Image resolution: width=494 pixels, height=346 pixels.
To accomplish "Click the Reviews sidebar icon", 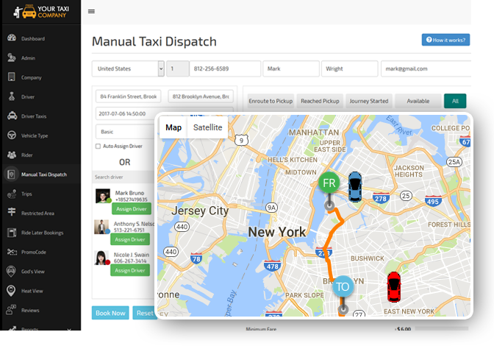I will 11,309.
